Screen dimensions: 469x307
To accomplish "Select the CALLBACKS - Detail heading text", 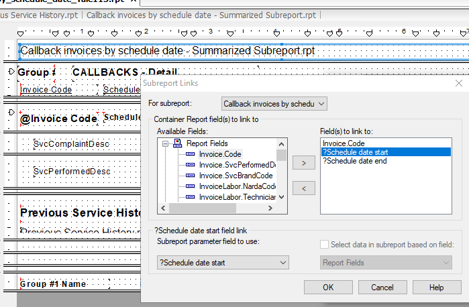I will [x=125, y=72].
